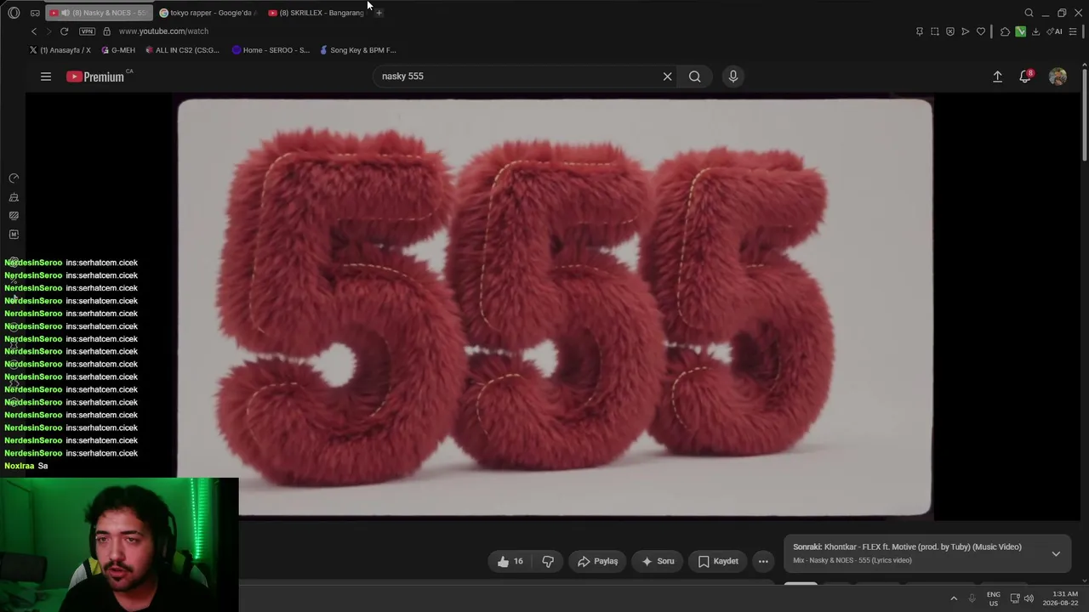Reload the YouTube page
This screenshot has width=1089, height=612.
64,31
